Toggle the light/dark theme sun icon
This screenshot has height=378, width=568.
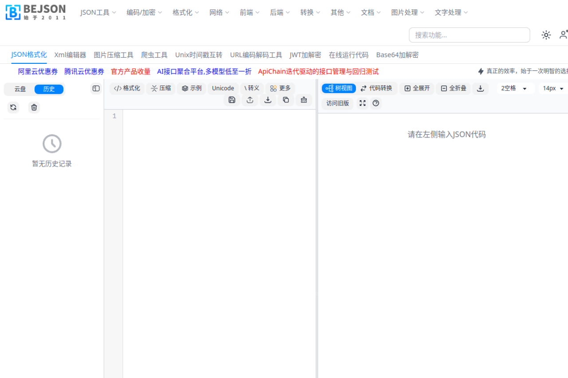point(546,35)
